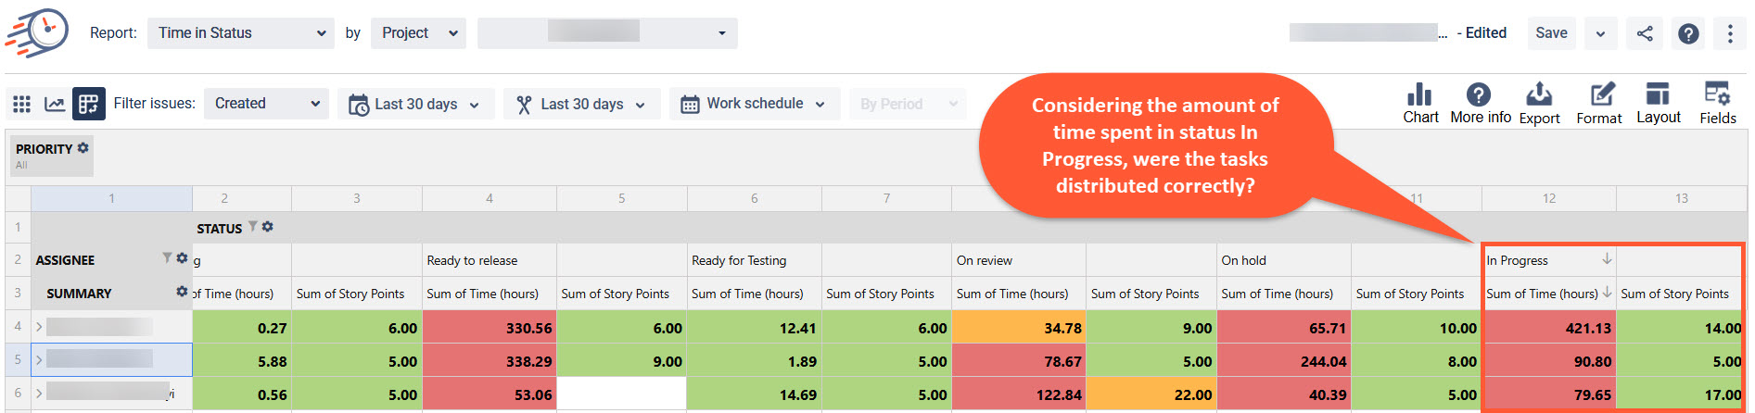Select column number 12 header

click(1549, 198)
